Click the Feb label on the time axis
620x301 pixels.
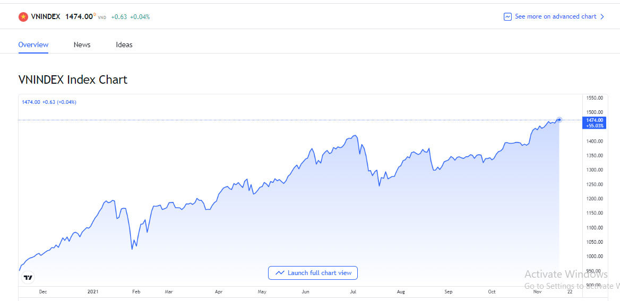click(x=136, y=291)
